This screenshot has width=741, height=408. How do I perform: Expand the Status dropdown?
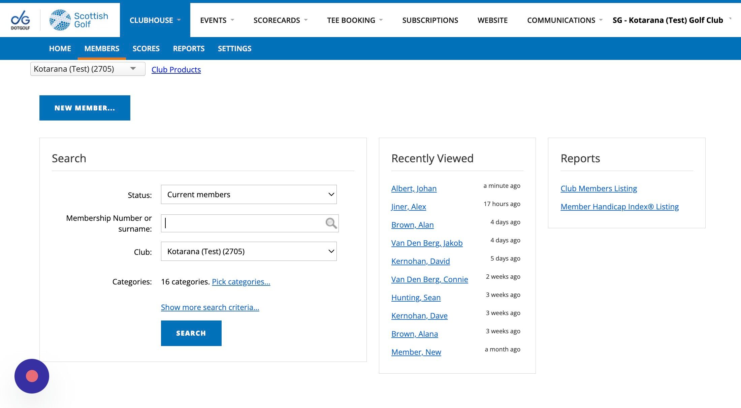pos(249,194)
